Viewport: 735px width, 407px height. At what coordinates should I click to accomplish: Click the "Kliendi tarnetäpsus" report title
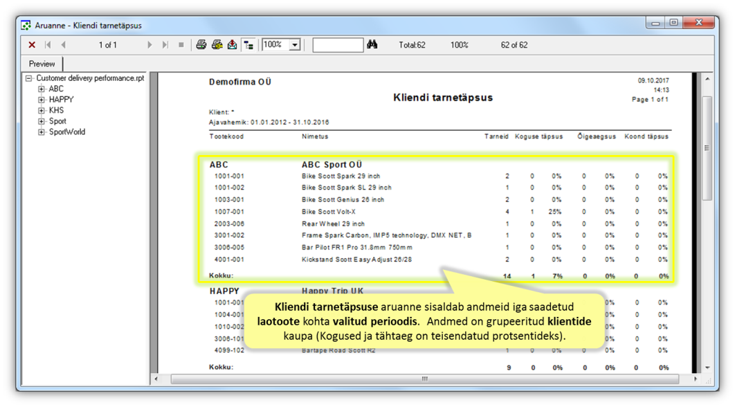[x=443, y=98]
